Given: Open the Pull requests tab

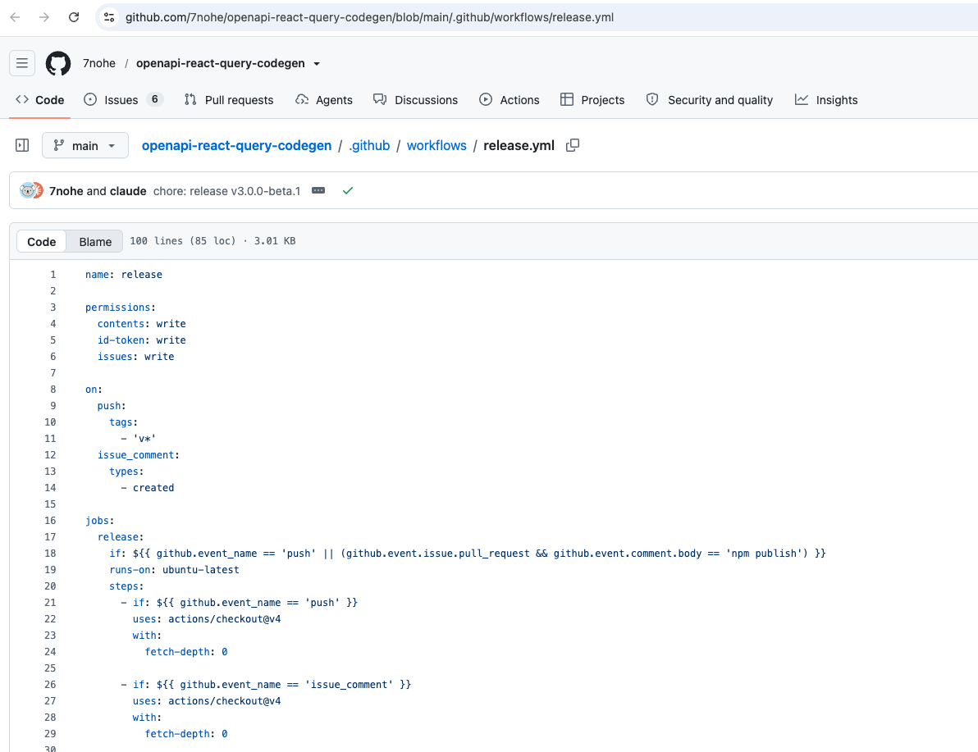Looking at the screenshot, I should (x=230, y=100).
